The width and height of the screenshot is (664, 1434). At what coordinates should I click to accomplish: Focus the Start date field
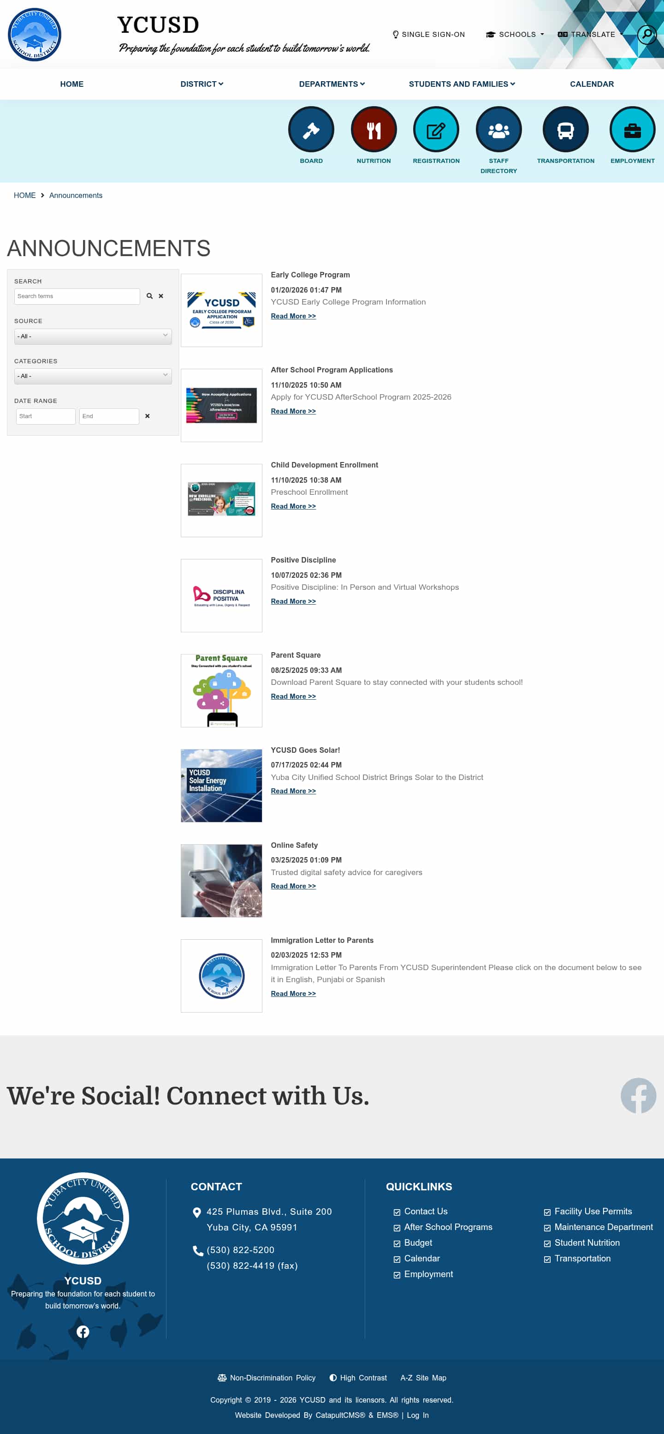point(46,416)
